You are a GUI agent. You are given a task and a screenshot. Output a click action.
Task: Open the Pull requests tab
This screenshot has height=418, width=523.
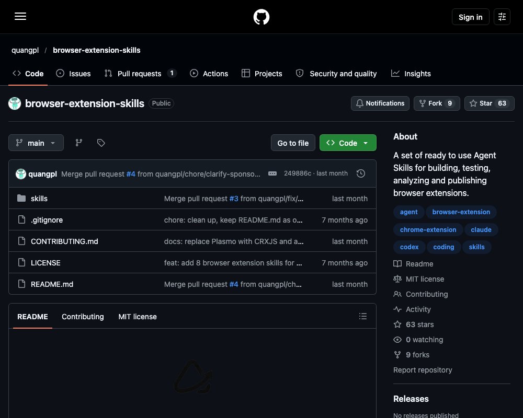click(140, 74)
